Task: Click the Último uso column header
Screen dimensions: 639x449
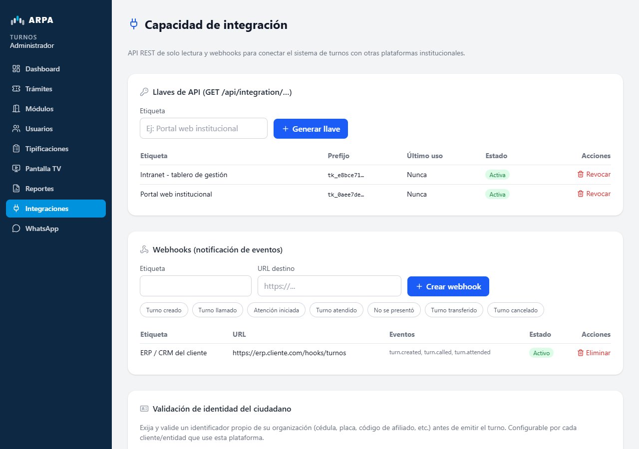Action: tap(425, 156)
